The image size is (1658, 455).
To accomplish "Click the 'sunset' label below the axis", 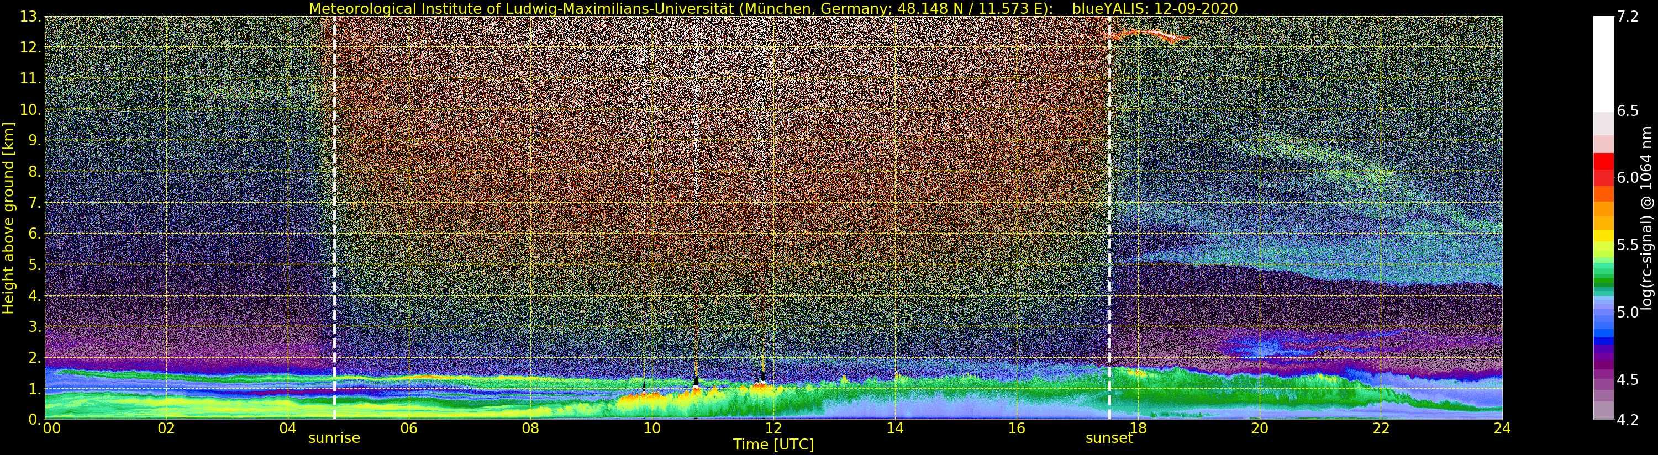I will pyautogui.click(x=1109, y=438).
